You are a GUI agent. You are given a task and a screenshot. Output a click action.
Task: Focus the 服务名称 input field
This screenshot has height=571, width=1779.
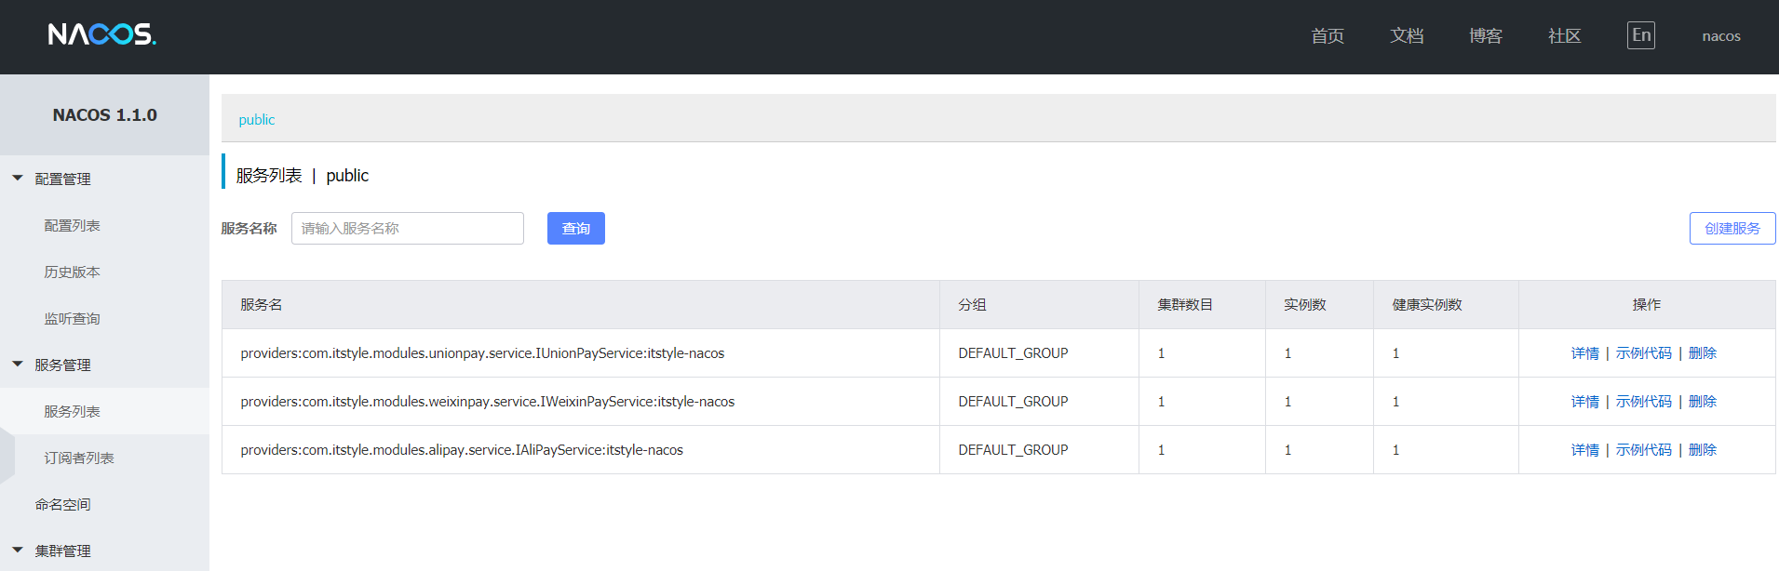tap(407, 228)
